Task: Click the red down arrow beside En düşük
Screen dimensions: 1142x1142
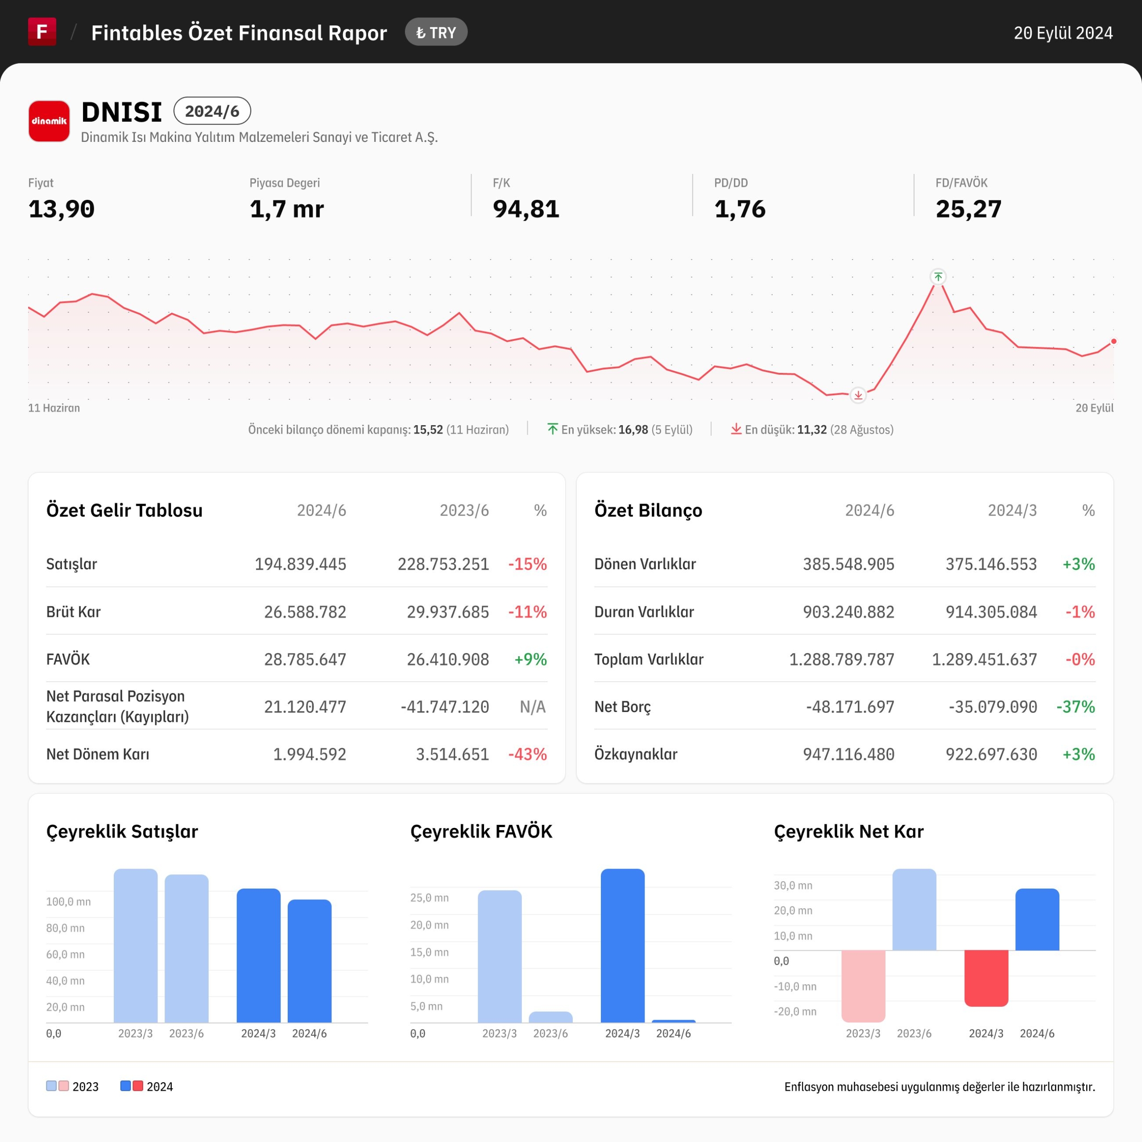Action: point(736,429)
